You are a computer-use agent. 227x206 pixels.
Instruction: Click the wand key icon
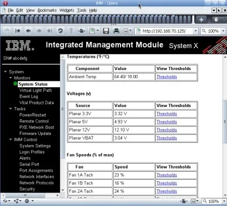[71, 31]
